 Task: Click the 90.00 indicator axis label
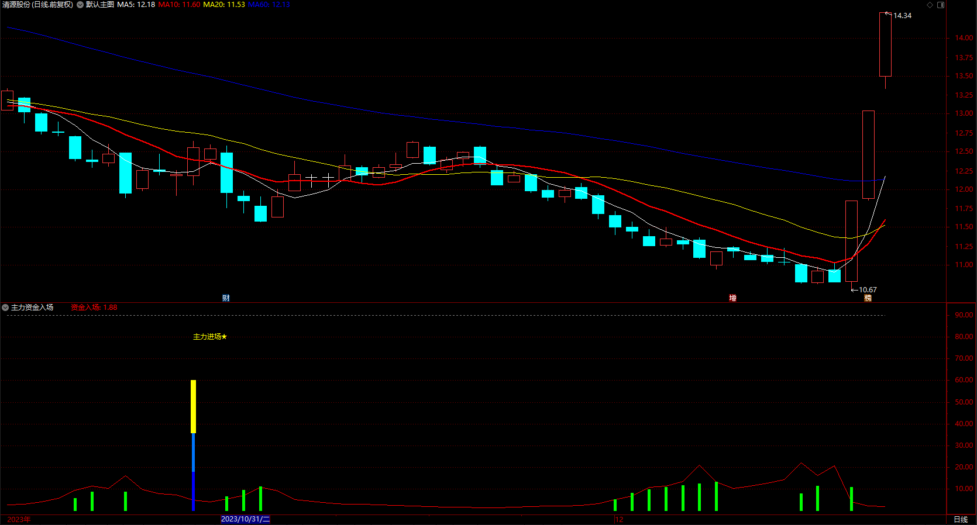tap(964, 315)
